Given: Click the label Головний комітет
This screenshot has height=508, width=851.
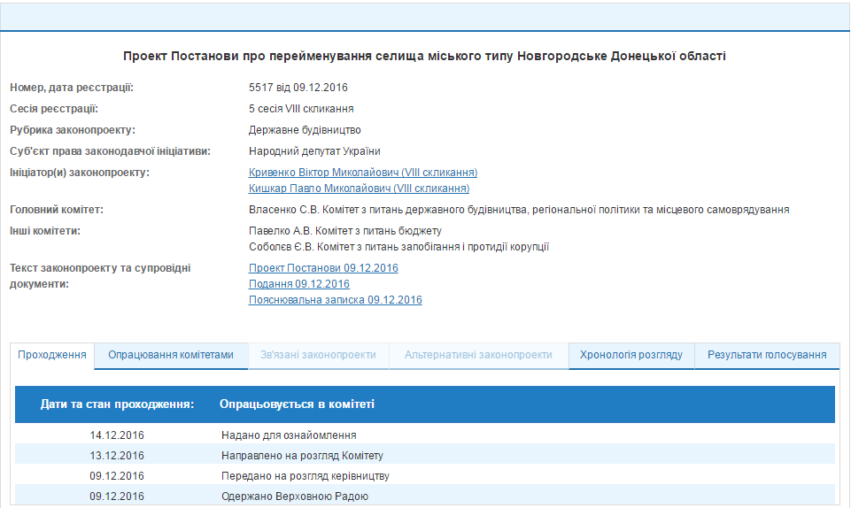Looking at the screenshot, I should pos(57,210).
